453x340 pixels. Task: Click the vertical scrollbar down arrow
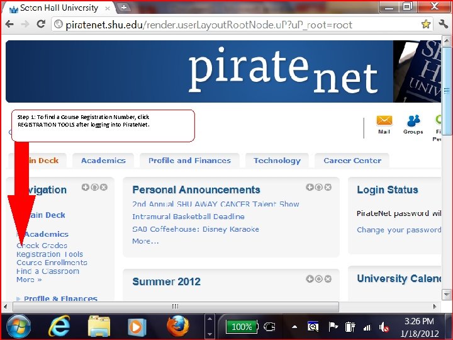click(x=447, y=295)
